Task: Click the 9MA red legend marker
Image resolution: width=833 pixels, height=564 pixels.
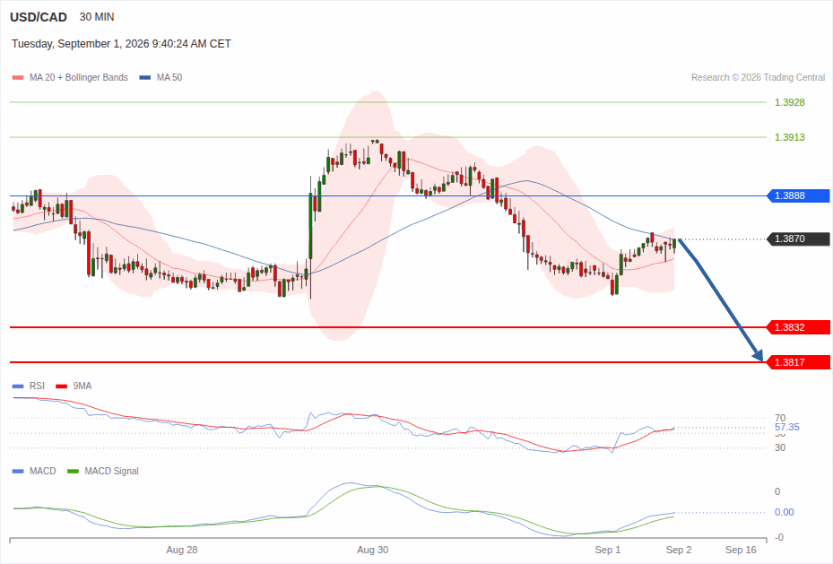Action: (62, 386)
